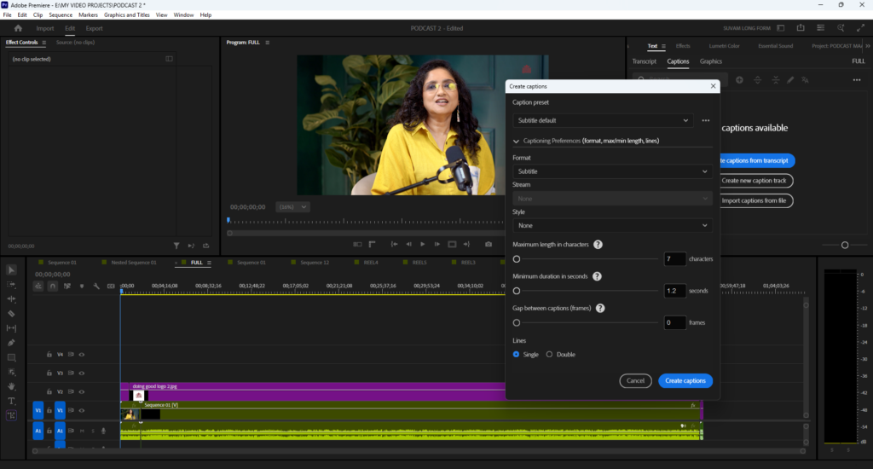
Task: Select the Track Select Forward tool
Action: (x=11, y=285)
